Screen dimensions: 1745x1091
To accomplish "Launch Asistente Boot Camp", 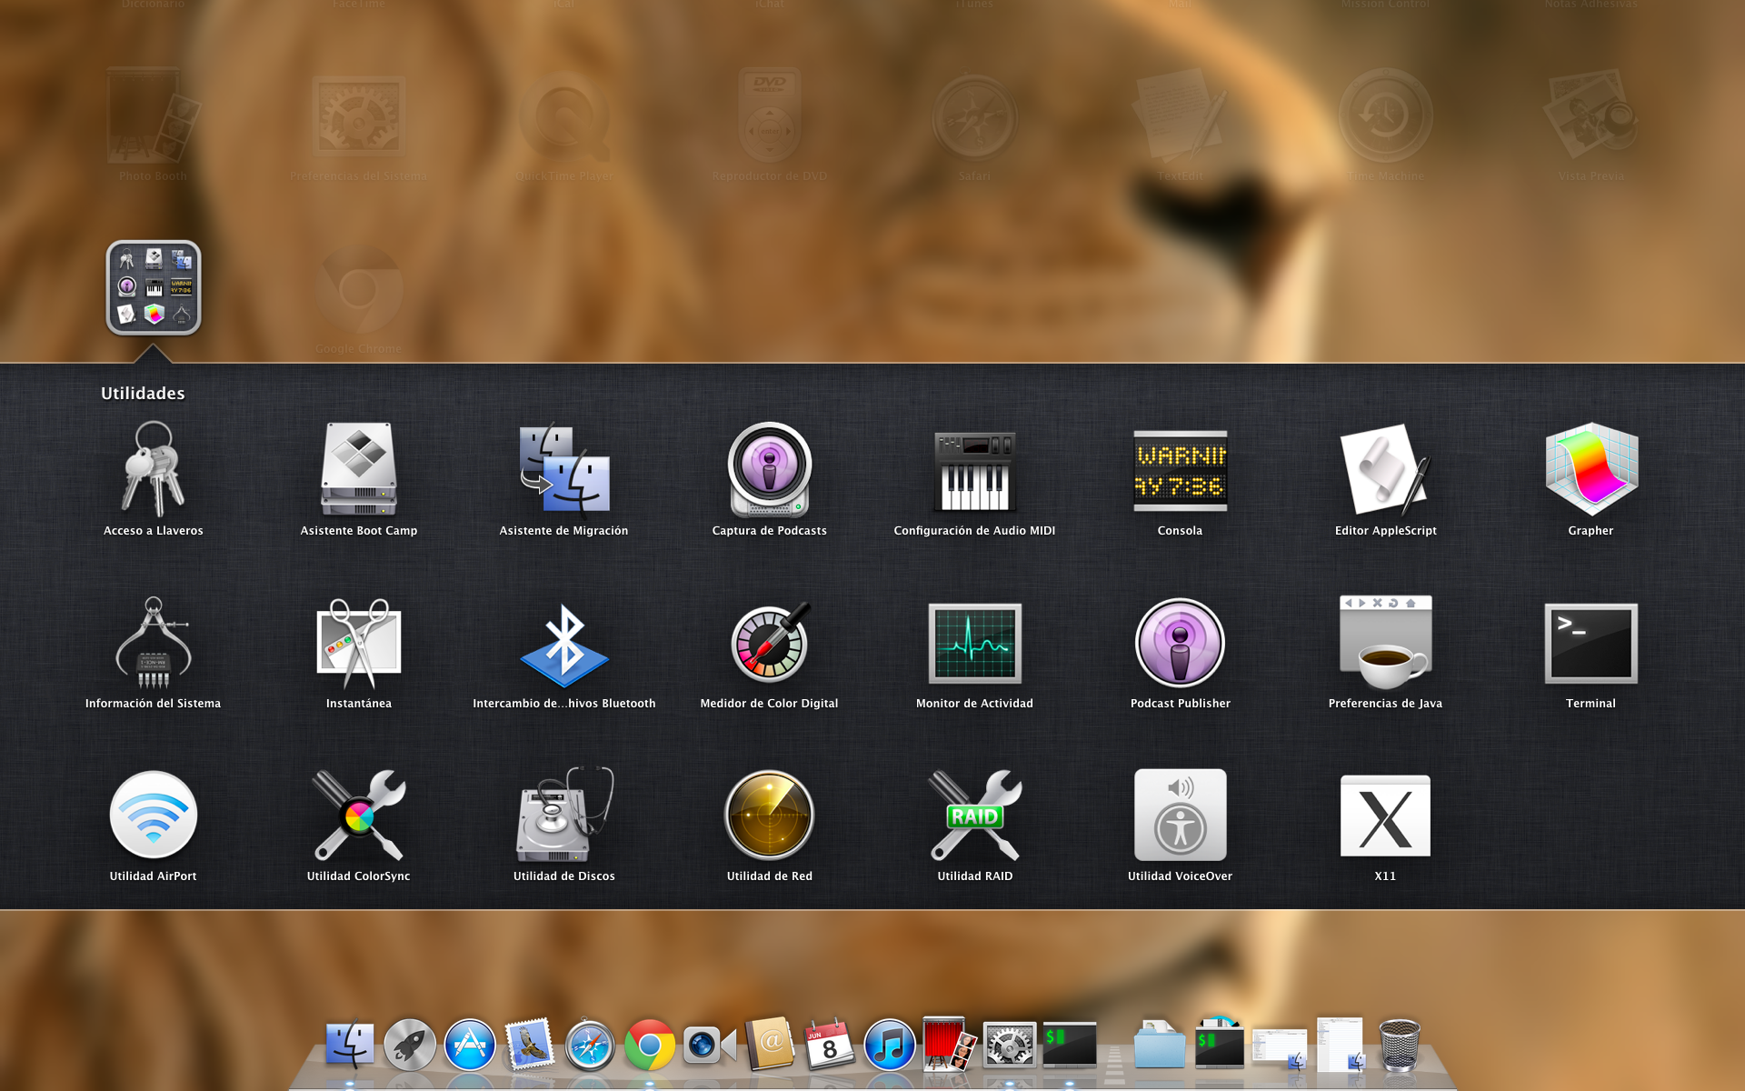I will [x=358, y=470].
